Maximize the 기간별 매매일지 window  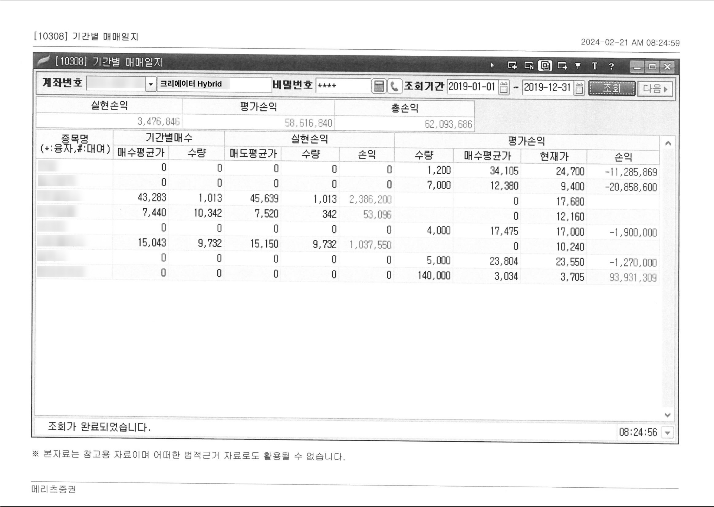652,67
